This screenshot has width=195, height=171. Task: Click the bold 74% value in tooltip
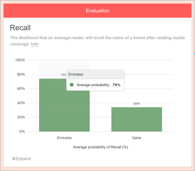coord(116,85)
